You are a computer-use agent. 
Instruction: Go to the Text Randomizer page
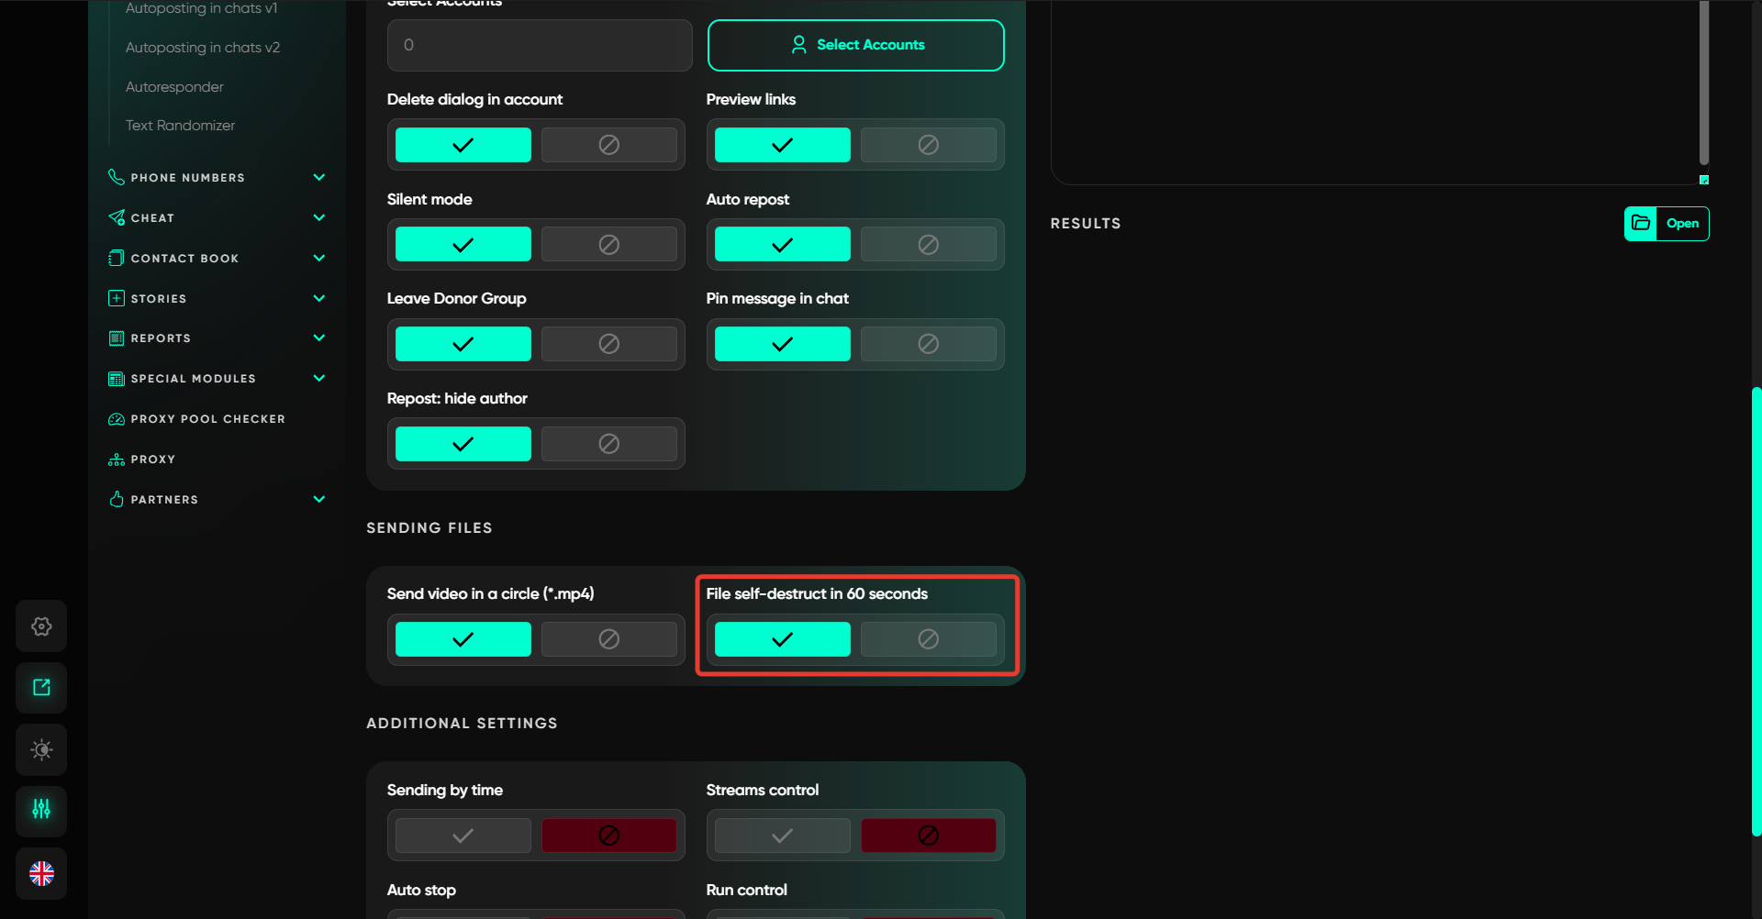[180, 126]
